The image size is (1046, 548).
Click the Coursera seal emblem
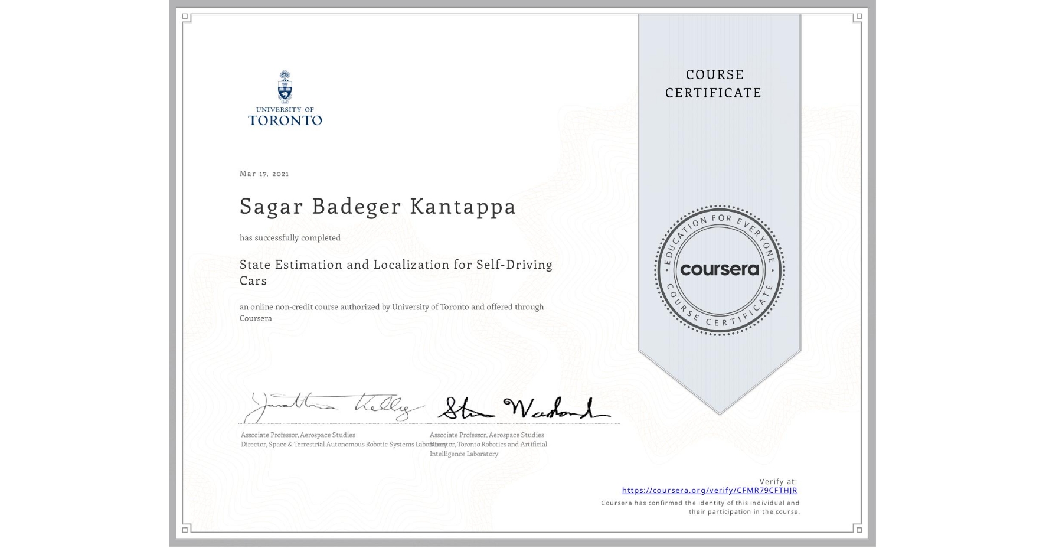[719, 270]
